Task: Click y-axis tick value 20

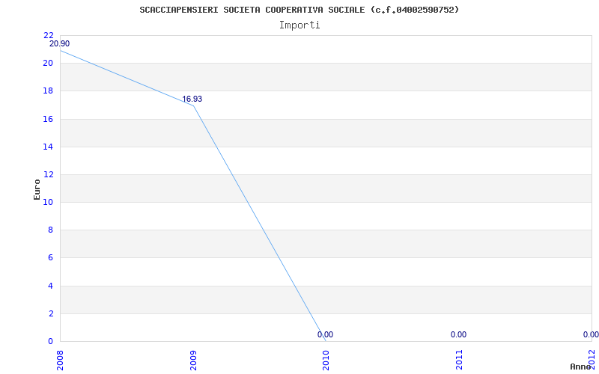Action: [x=48, y=64]
